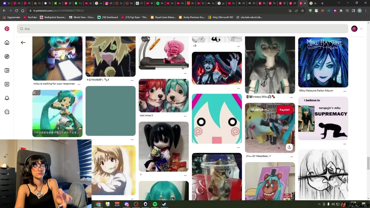Click the back arrow beside pins
The image size is (370, 208).
[23, 42]
